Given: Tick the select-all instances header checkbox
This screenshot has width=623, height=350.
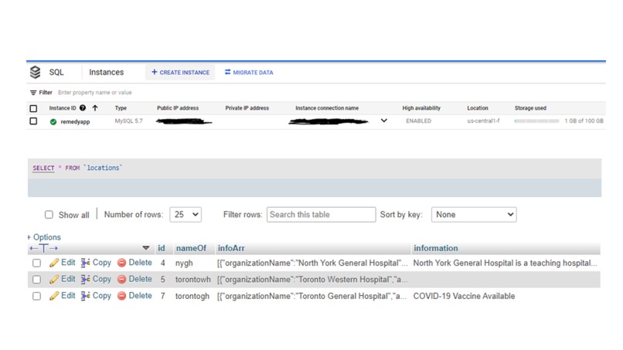Looking at the screenshot, I should 33,108.
